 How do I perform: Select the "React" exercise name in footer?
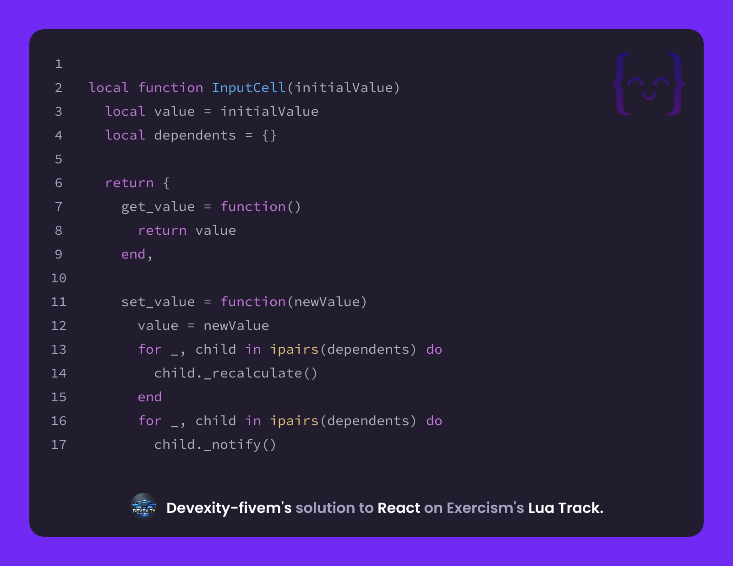tap(399, 508)
